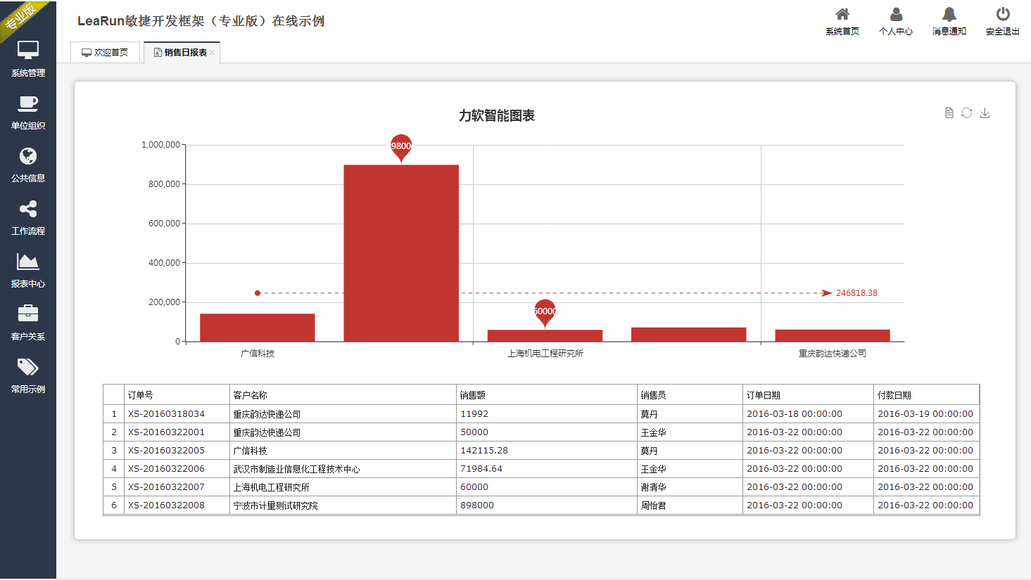Click the tallest red bar in chart
The height and width of the screenshot is (580, 1031).
pyautogui.click(x=401, y=253)
